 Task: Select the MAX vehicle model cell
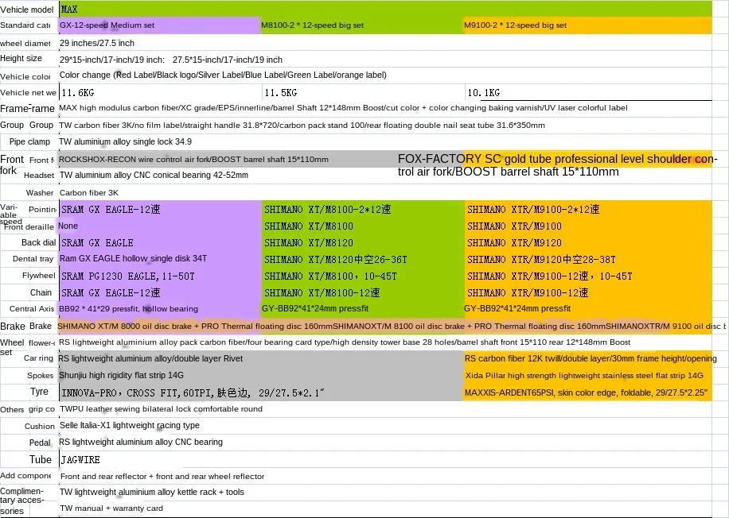point(385,9)
